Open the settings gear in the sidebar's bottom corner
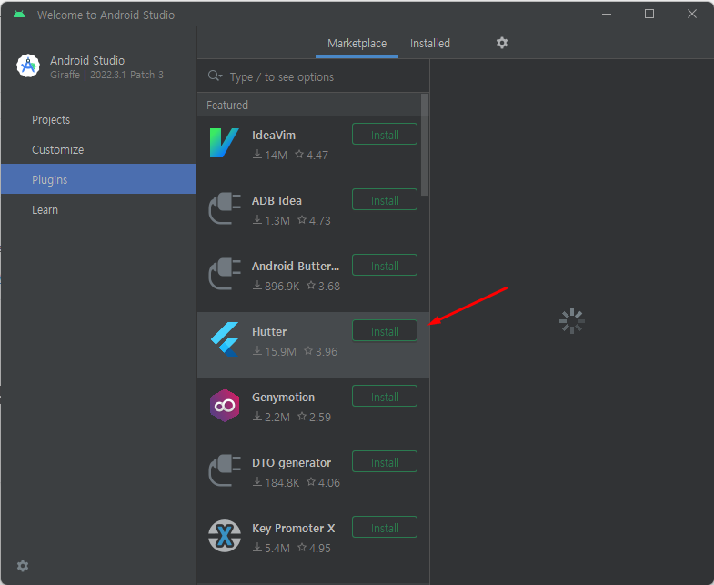The height and width of the screenshot is (585, 714). coord(23,566)
